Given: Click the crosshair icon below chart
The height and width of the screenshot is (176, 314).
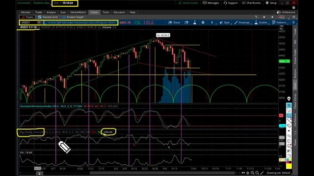Looking at the screenshot, I should [248, 173].
